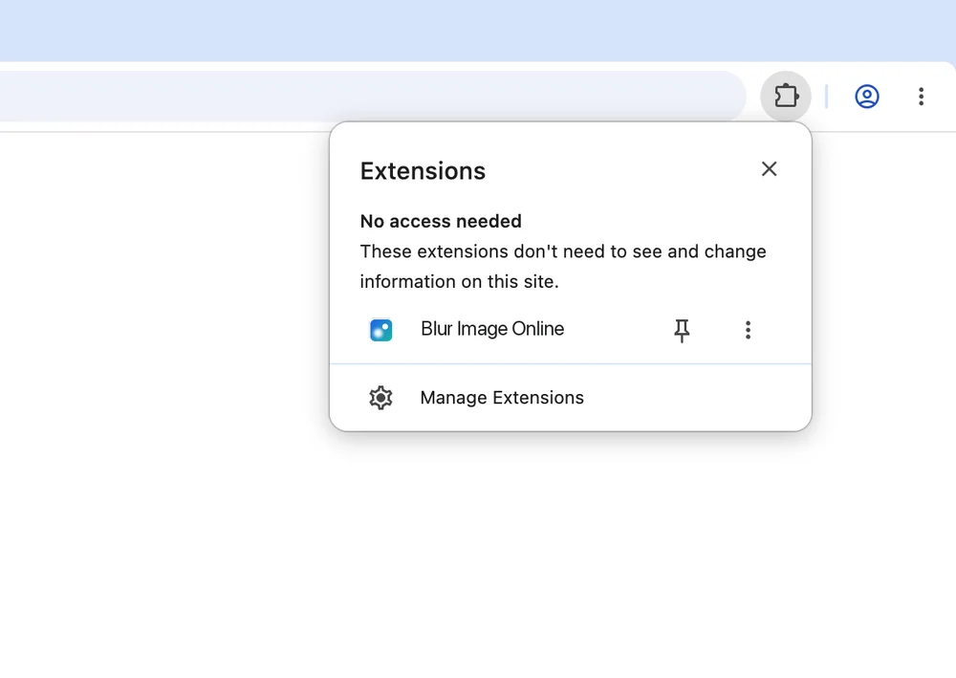
Task: Click the Blur Image Online extension icon
Action: click(x=381, y=330)
